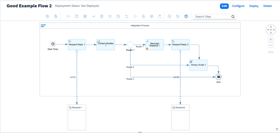Viewport: 280px width, 133px height.
Task: Click the Deployment Status: Not Deployed text
Action: (77, 6)
